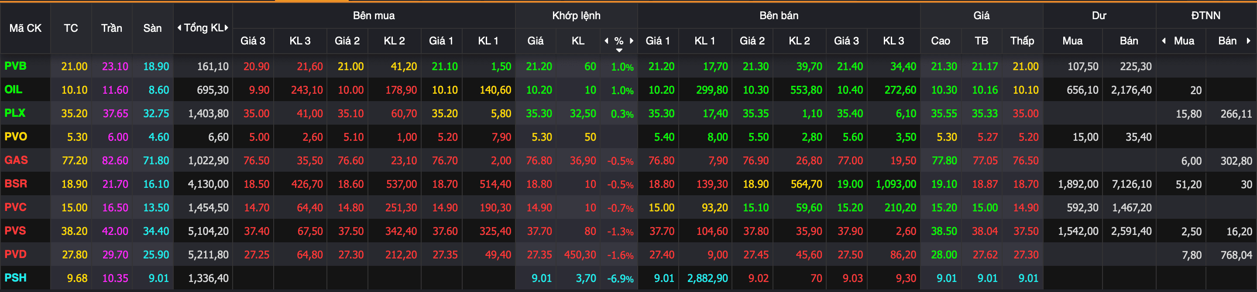
Task: Click OIL total volume 695,30
Action: pyautogui.click(x=213, y=90)
